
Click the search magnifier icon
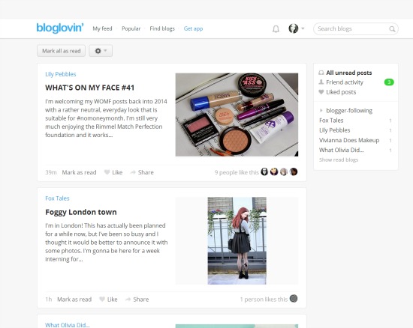tap(392, 29)
